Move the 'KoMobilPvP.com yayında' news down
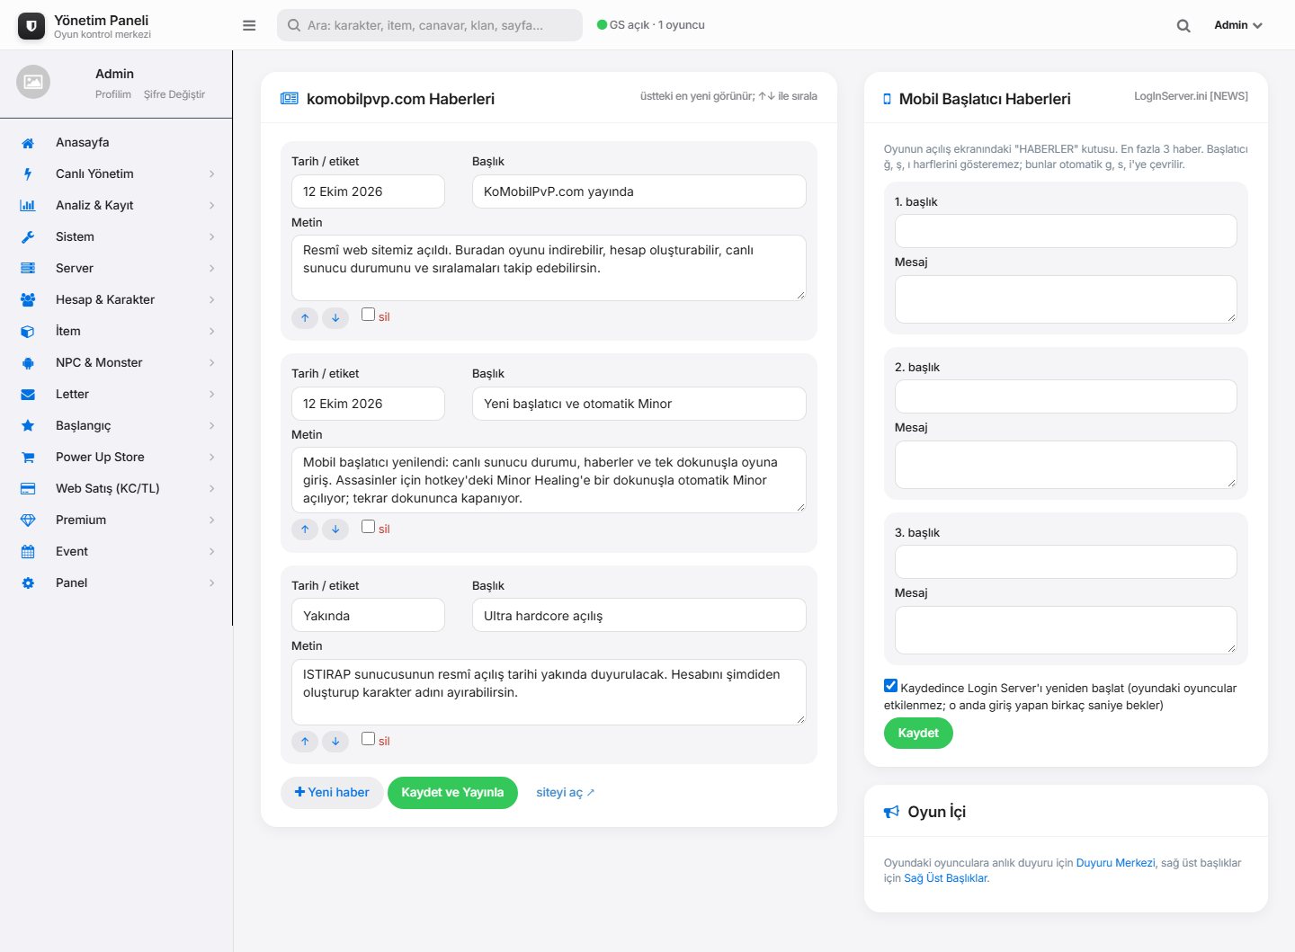 pyautogui.click(x=335, y=317)
